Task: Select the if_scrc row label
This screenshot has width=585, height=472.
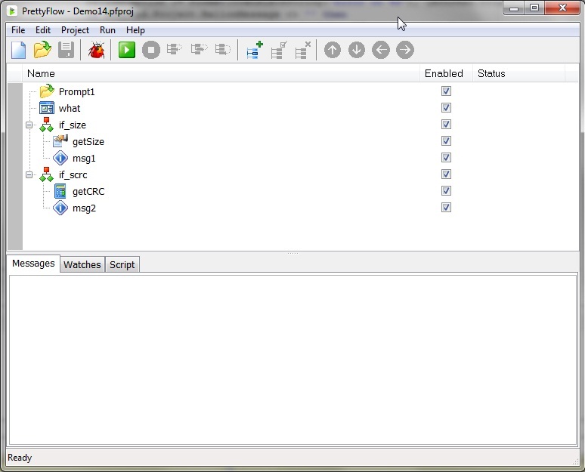Action: coord(73,175)
